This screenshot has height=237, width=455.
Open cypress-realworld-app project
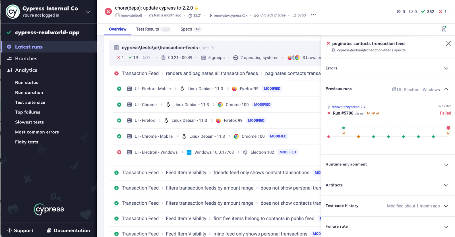click(x=47, y=32)
